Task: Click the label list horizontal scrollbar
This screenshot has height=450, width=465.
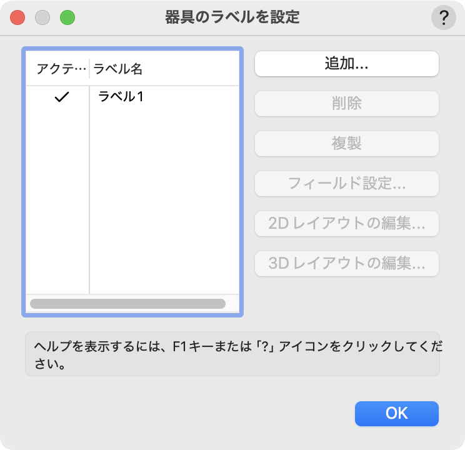Action: point(127,304)
